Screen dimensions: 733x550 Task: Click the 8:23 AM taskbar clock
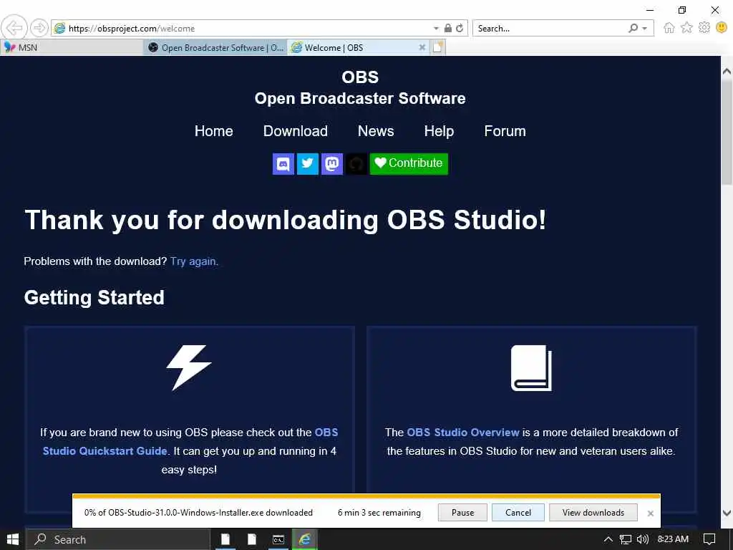(673, 539)
